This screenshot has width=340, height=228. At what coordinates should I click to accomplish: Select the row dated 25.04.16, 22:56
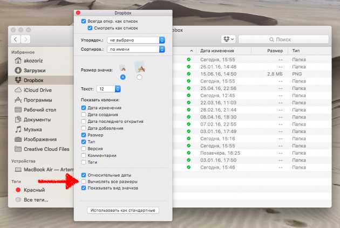pyautogui.click(x=252, y=88)
